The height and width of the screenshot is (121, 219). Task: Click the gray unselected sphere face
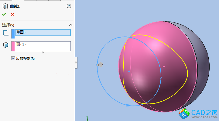click(203, 67)
